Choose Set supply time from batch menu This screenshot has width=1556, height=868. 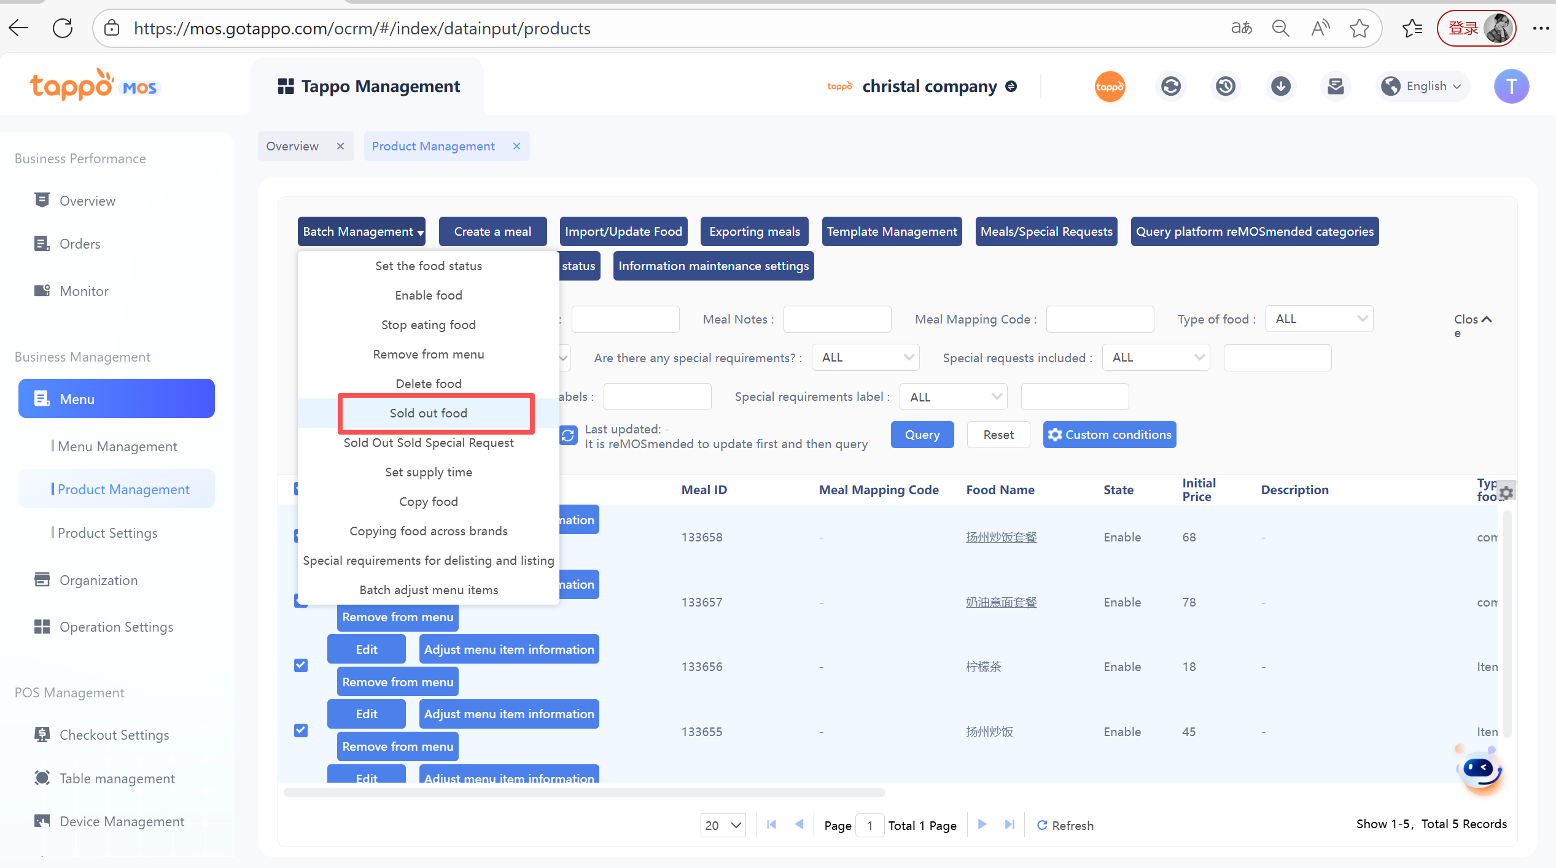coord(428,472)
